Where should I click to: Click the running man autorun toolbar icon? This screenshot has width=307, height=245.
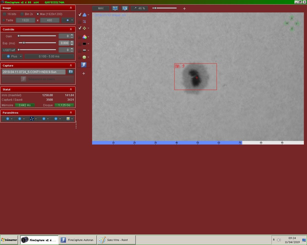[x=84, y=65]
